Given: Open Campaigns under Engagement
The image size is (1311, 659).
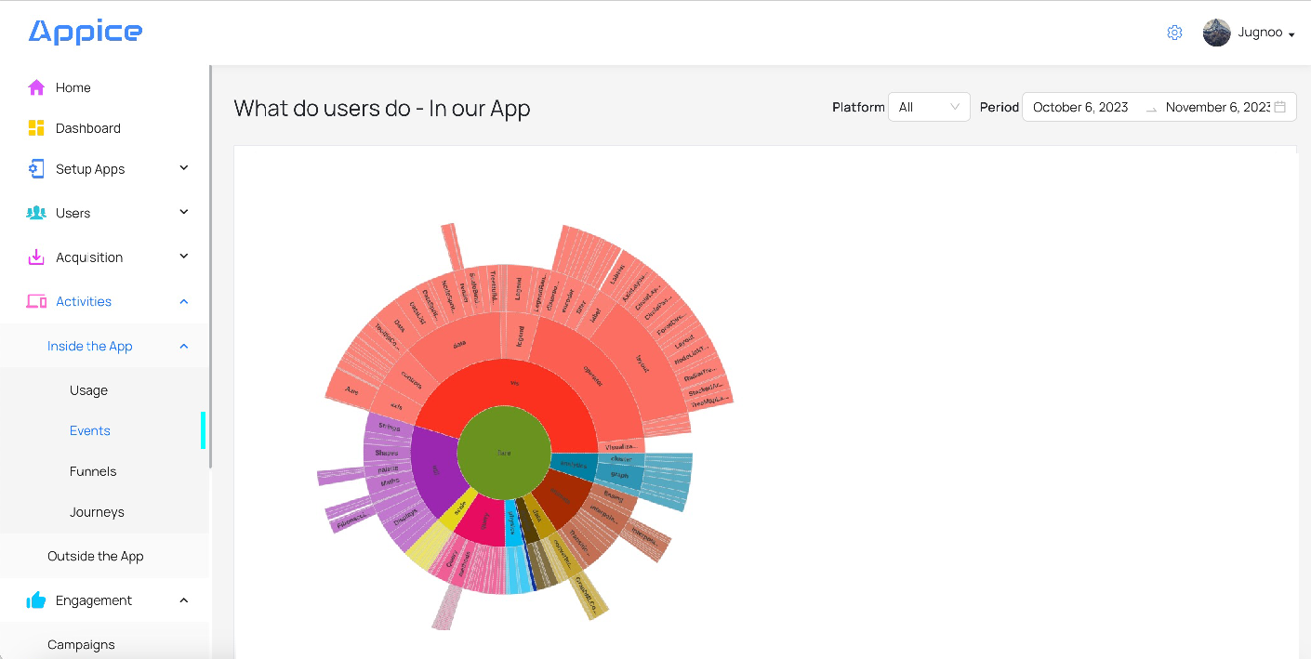Looking at the screenshot, I should click(x=82, y=644).
